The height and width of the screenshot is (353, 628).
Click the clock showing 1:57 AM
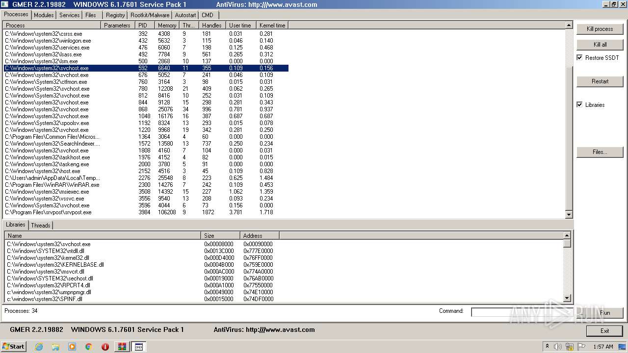pos(603,347)
